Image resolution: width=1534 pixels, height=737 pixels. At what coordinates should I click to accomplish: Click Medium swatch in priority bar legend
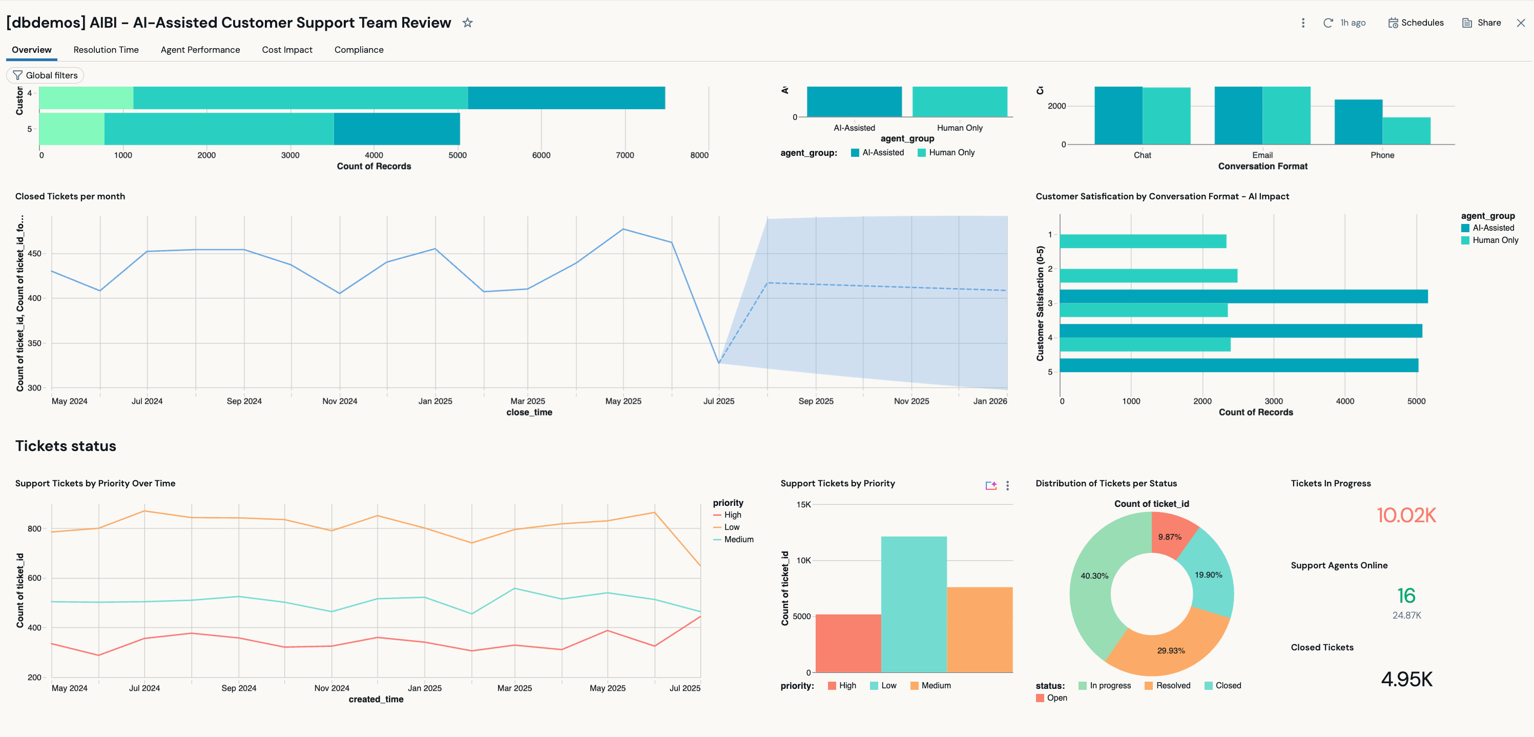pos(914,686)
